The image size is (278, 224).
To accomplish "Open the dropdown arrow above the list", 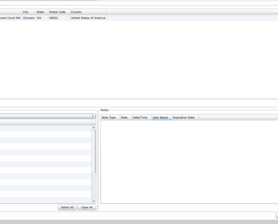I will 93,116.
